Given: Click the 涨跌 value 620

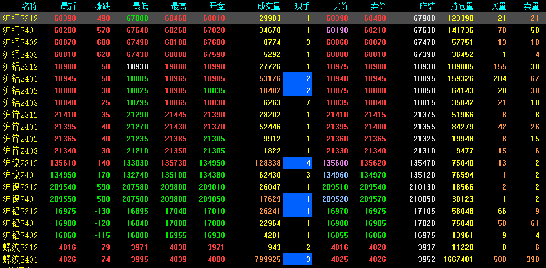Looking at the screenshot, I should (104, 55).
